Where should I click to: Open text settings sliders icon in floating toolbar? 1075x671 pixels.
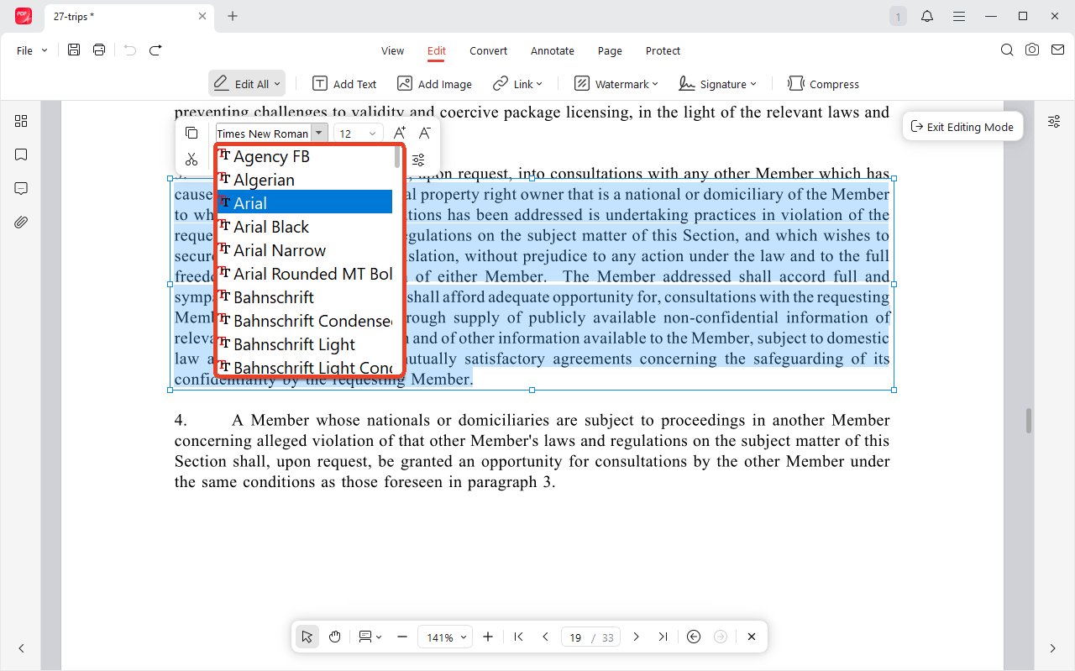pyautogui.click(x=418, y=160)
